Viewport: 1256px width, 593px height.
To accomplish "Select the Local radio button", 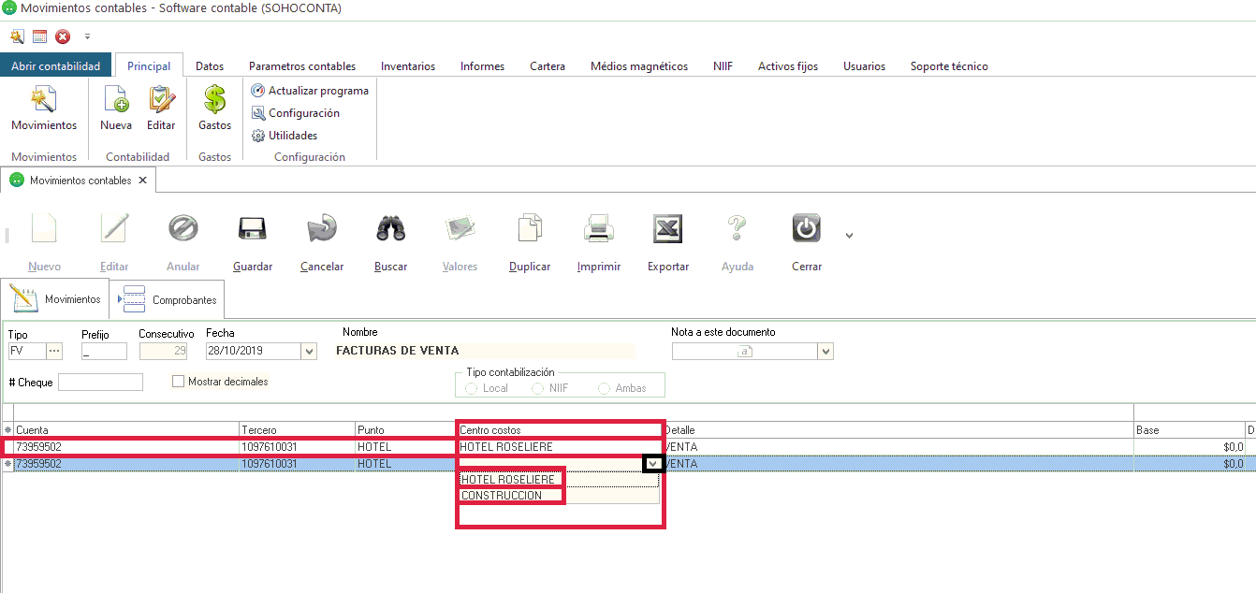I will point(472,388).
